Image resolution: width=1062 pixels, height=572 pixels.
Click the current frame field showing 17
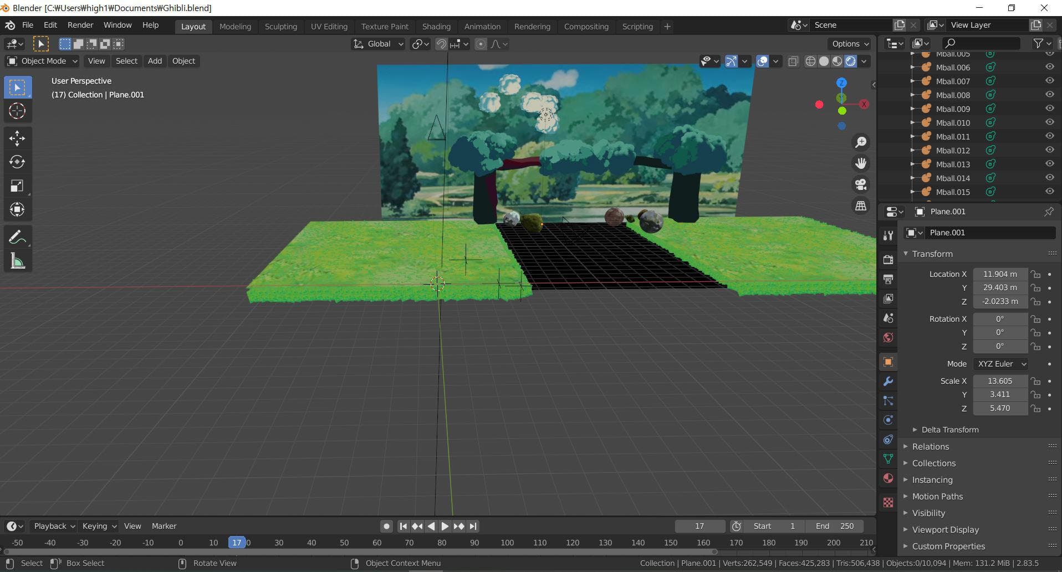click(700, 526)
